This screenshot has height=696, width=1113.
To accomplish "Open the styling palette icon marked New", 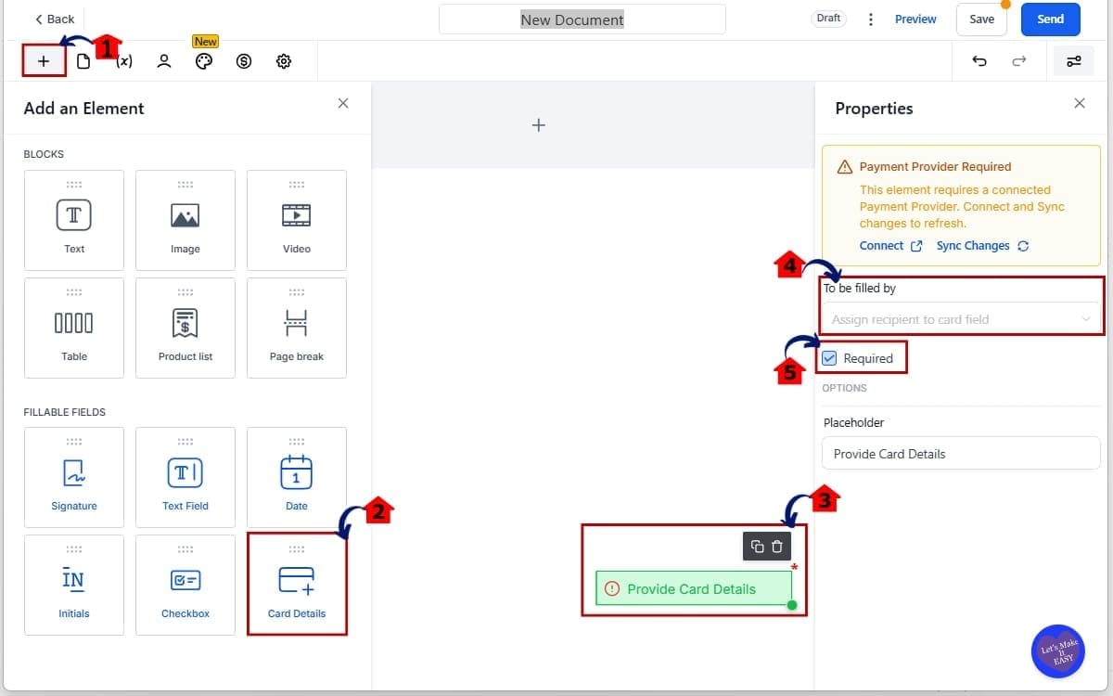I will (x=204, y=61).
